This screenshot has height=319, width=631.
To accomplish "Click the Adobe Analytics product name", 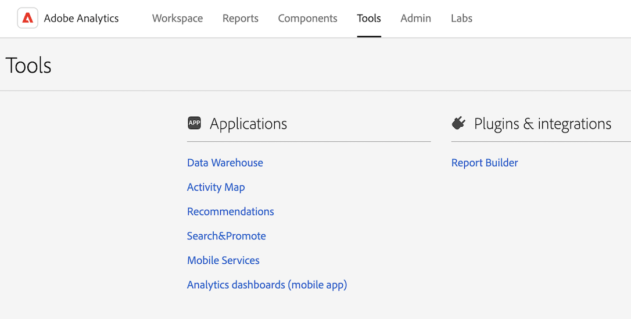I will [x=81, y=19].
